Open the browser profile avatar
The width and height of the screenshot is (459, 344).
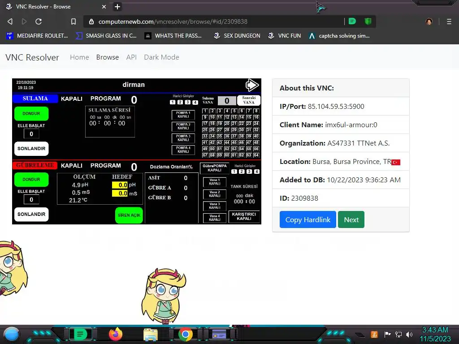point(429,21)
